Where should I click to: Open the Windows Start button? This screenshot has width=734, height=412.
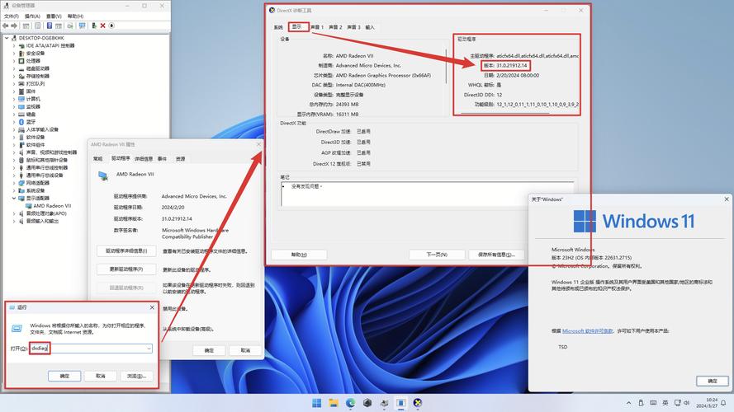[x=317, y=403]
